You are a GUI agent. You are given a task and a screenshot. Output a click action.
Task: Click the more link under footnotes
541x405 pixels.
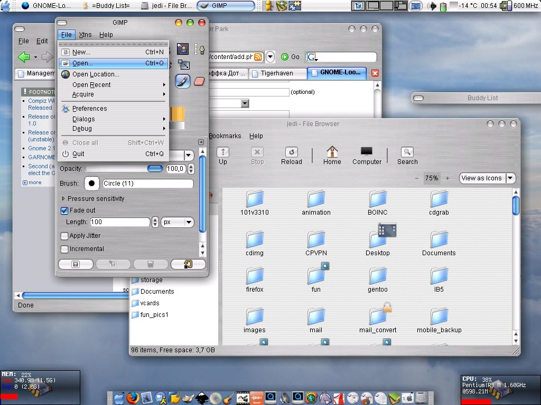(32, 182)
